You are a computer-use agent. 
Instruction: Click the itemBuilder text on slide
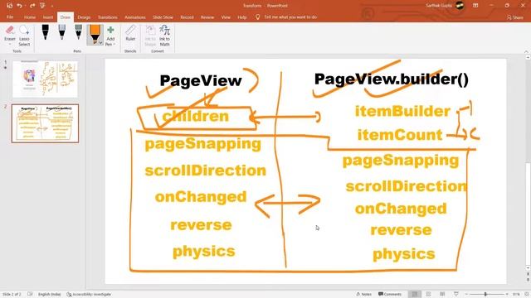[402, 111]
